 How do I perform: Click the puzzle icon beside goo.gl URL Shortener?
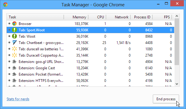14,62
